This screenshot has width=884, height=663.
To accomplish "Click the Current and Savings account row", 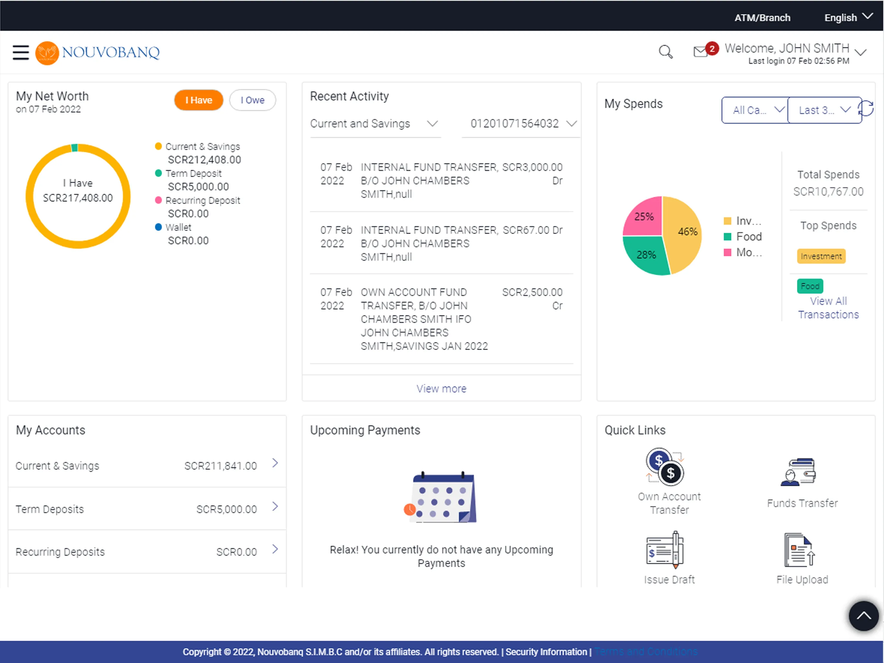I will pos(146,465).
